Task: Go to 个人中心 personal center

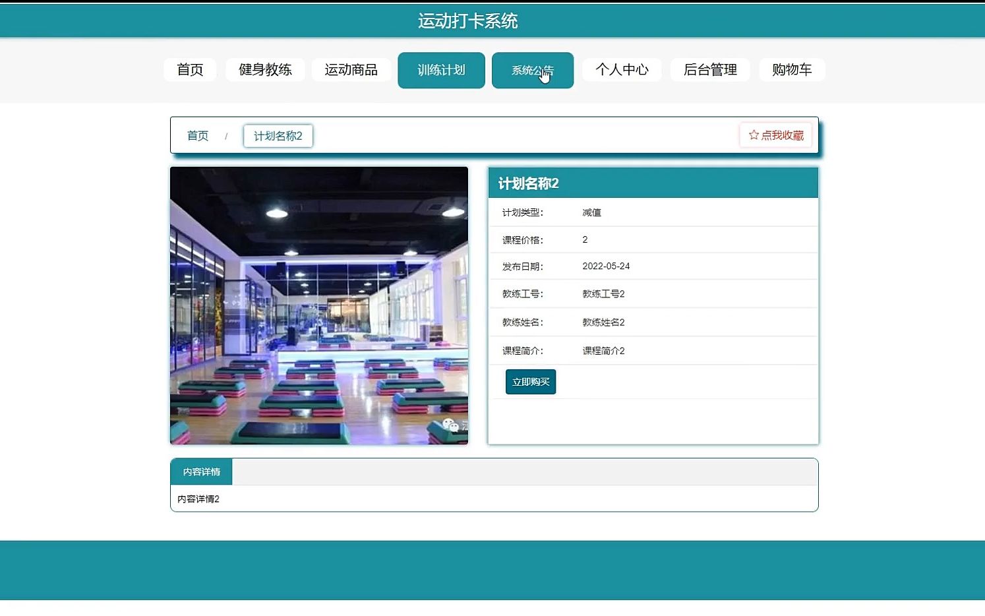Action: pos(622,69)
